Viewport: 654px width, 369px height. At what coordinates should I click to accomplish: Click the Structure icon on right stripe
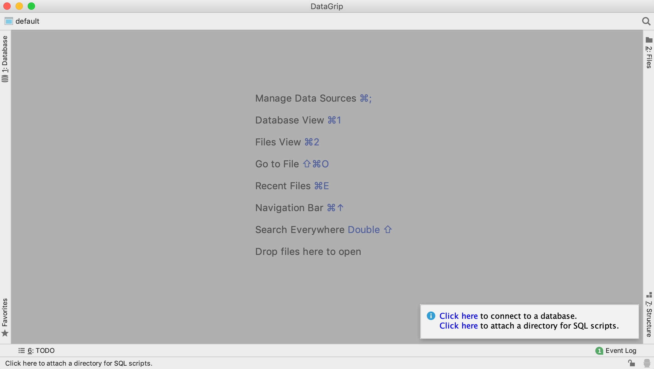[649, 295]
